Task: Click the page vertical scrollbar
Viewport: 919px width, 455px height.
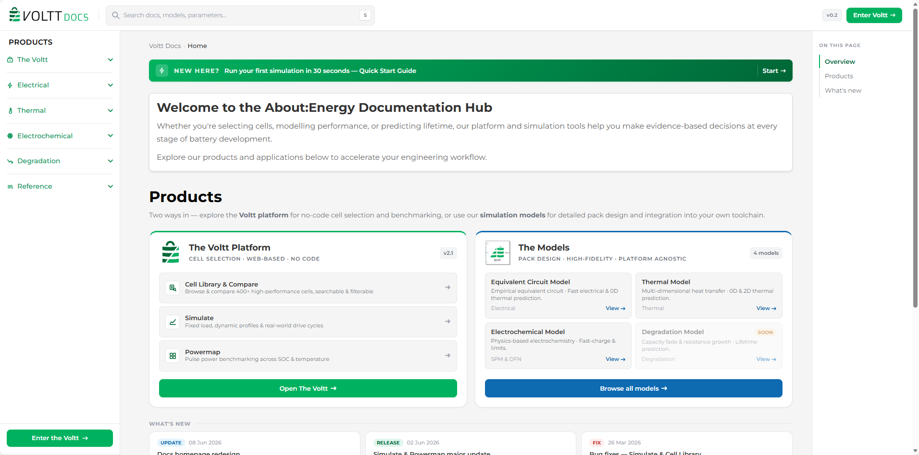Action: [915, 158]
